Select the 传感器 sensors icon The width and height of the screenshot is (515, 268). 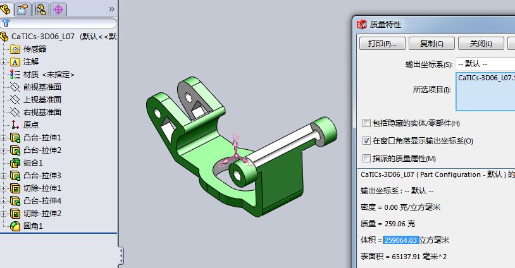[15, 49]
